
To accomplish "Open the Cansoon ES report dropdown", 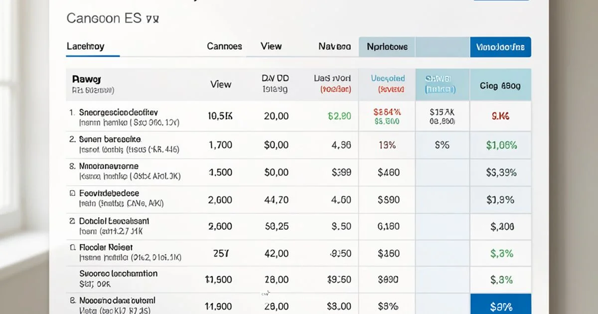I will [113, 18].
